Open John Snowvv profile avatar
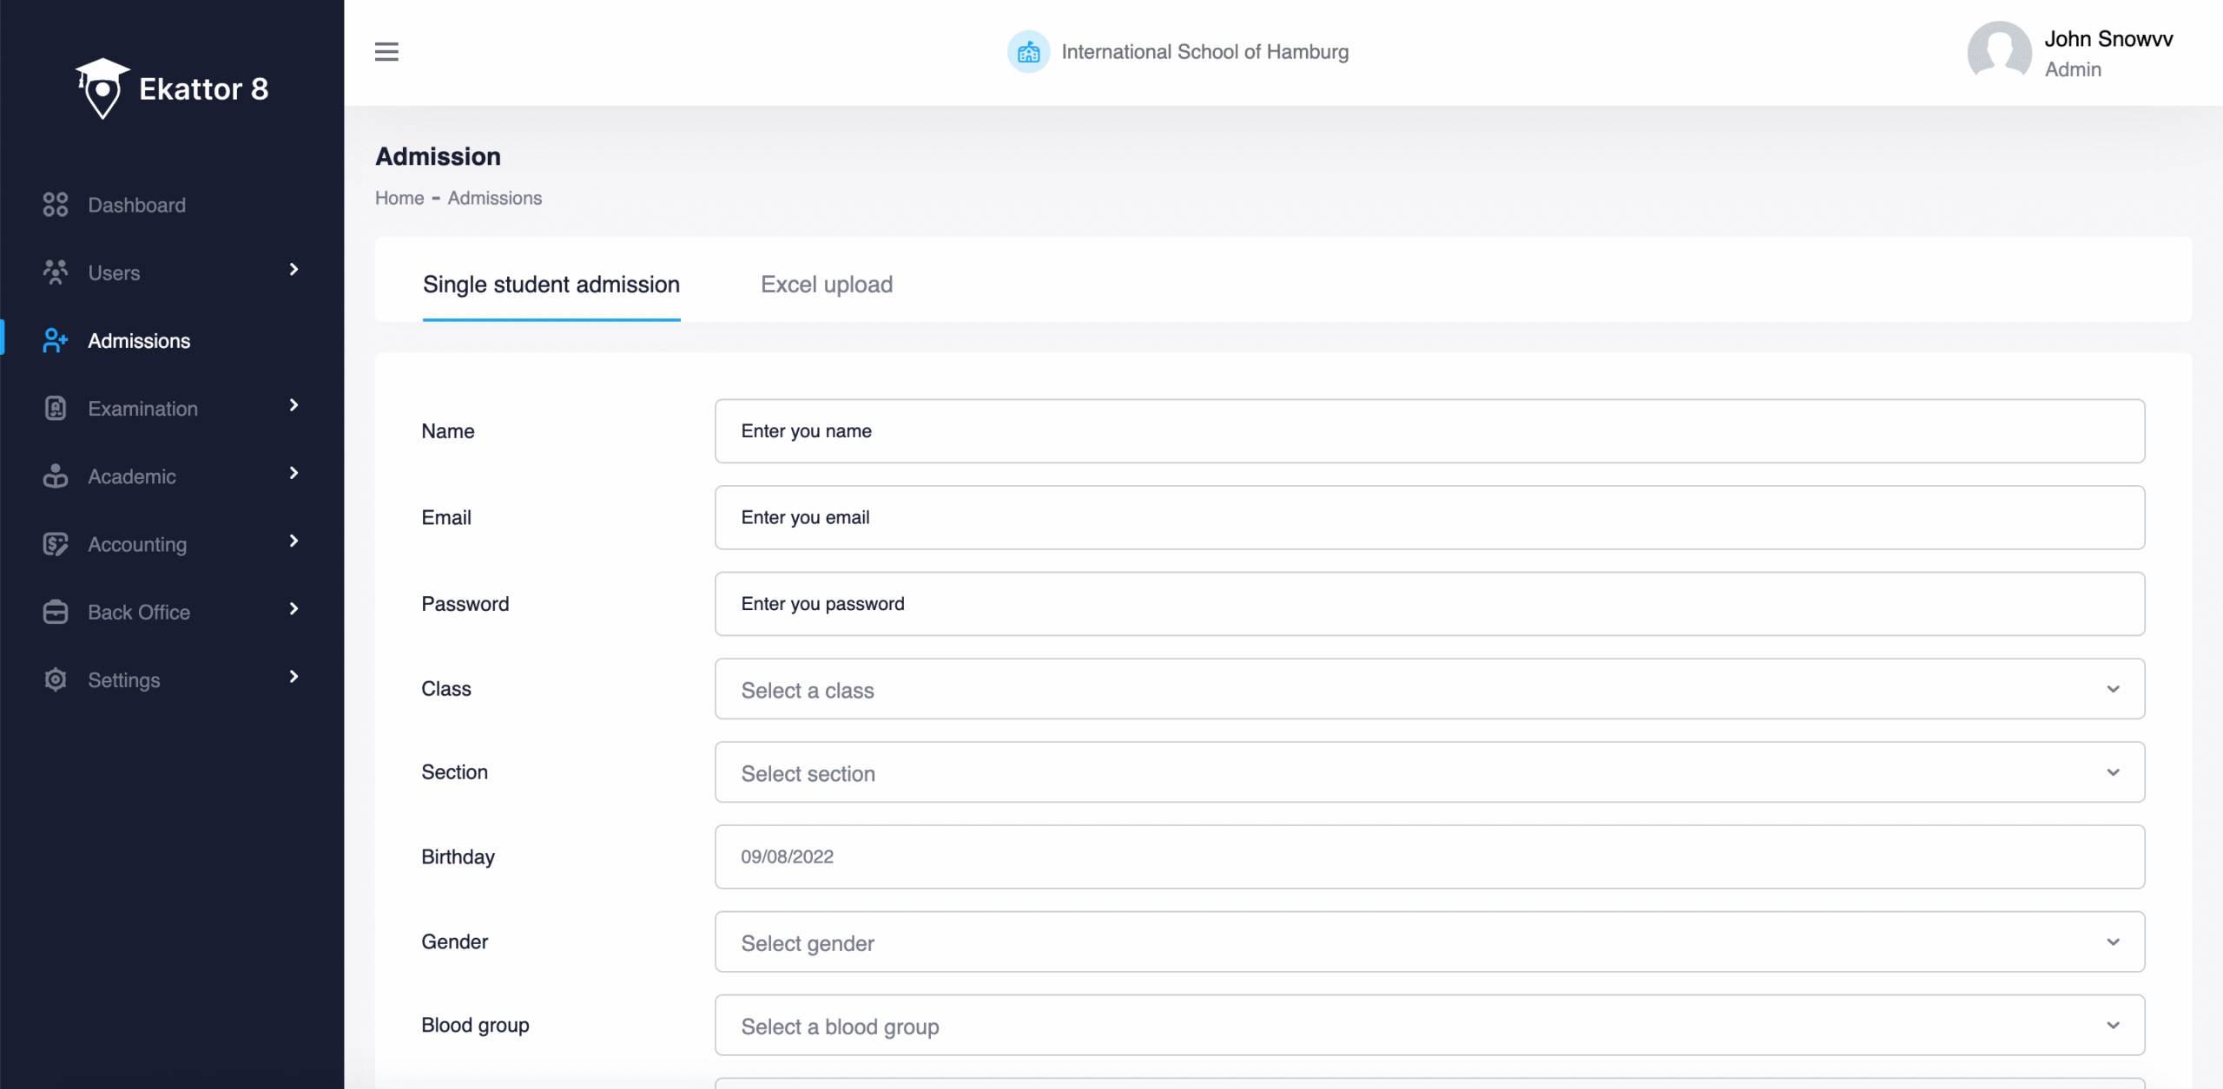 click(1999, 52)
